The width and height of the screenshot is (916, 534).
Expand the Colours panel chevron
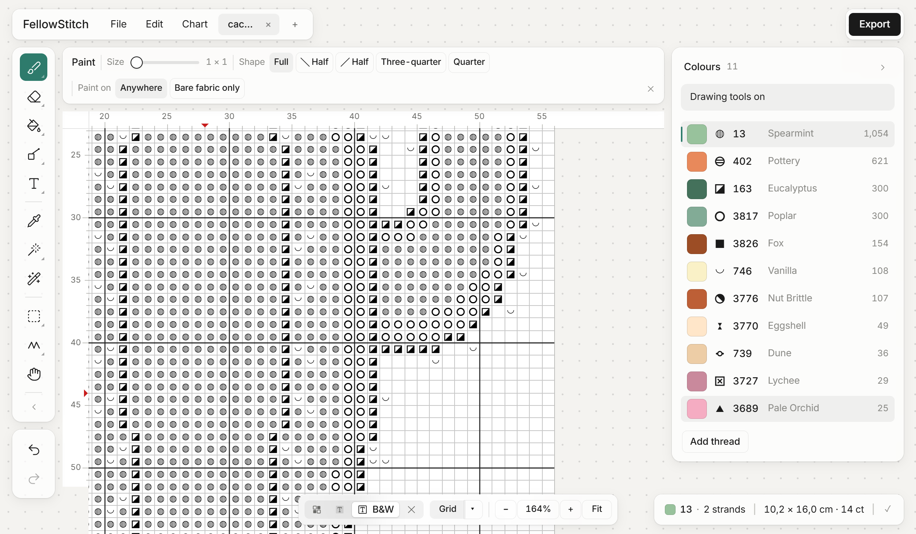883,68
